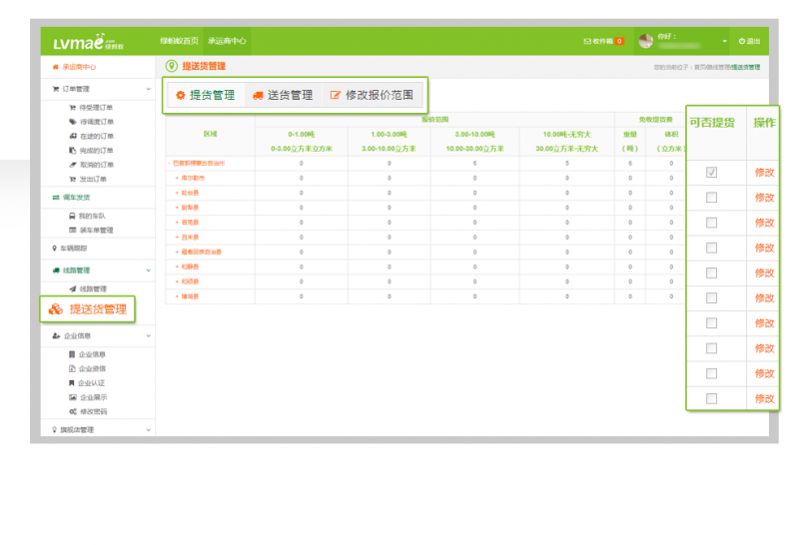Click the exchange icon beside 调车发货
This screenshot has height=545, width=799.
56,197
